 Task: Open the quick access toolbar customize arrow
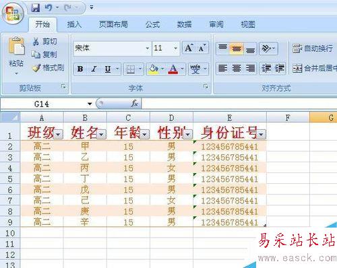92,7
